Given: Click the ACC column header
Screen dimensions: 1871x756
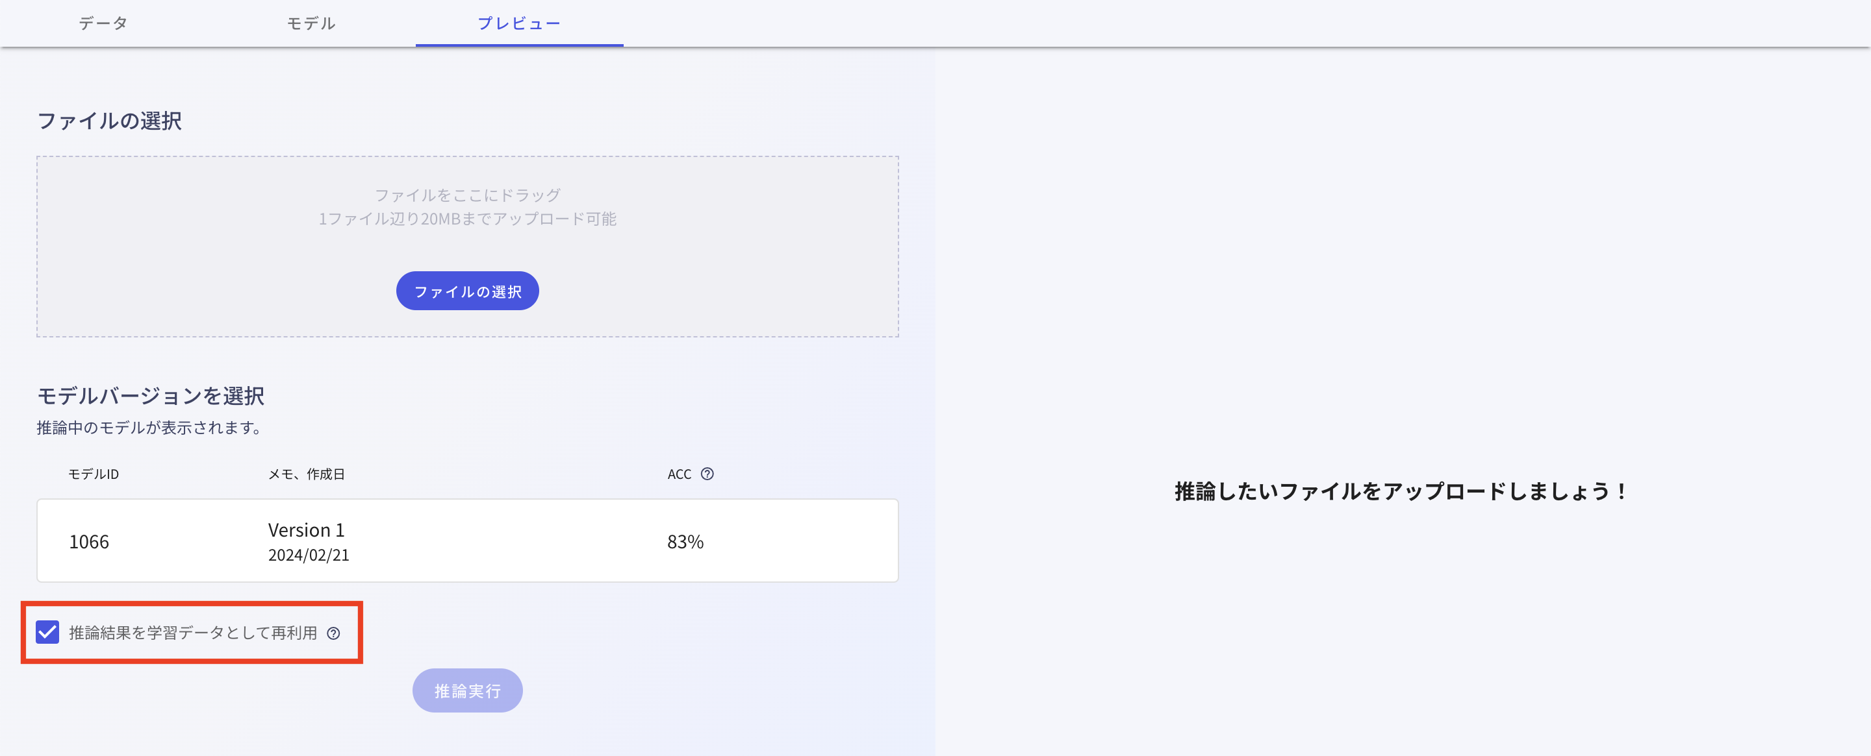Looking at the screenshot, I should [679, 474].
